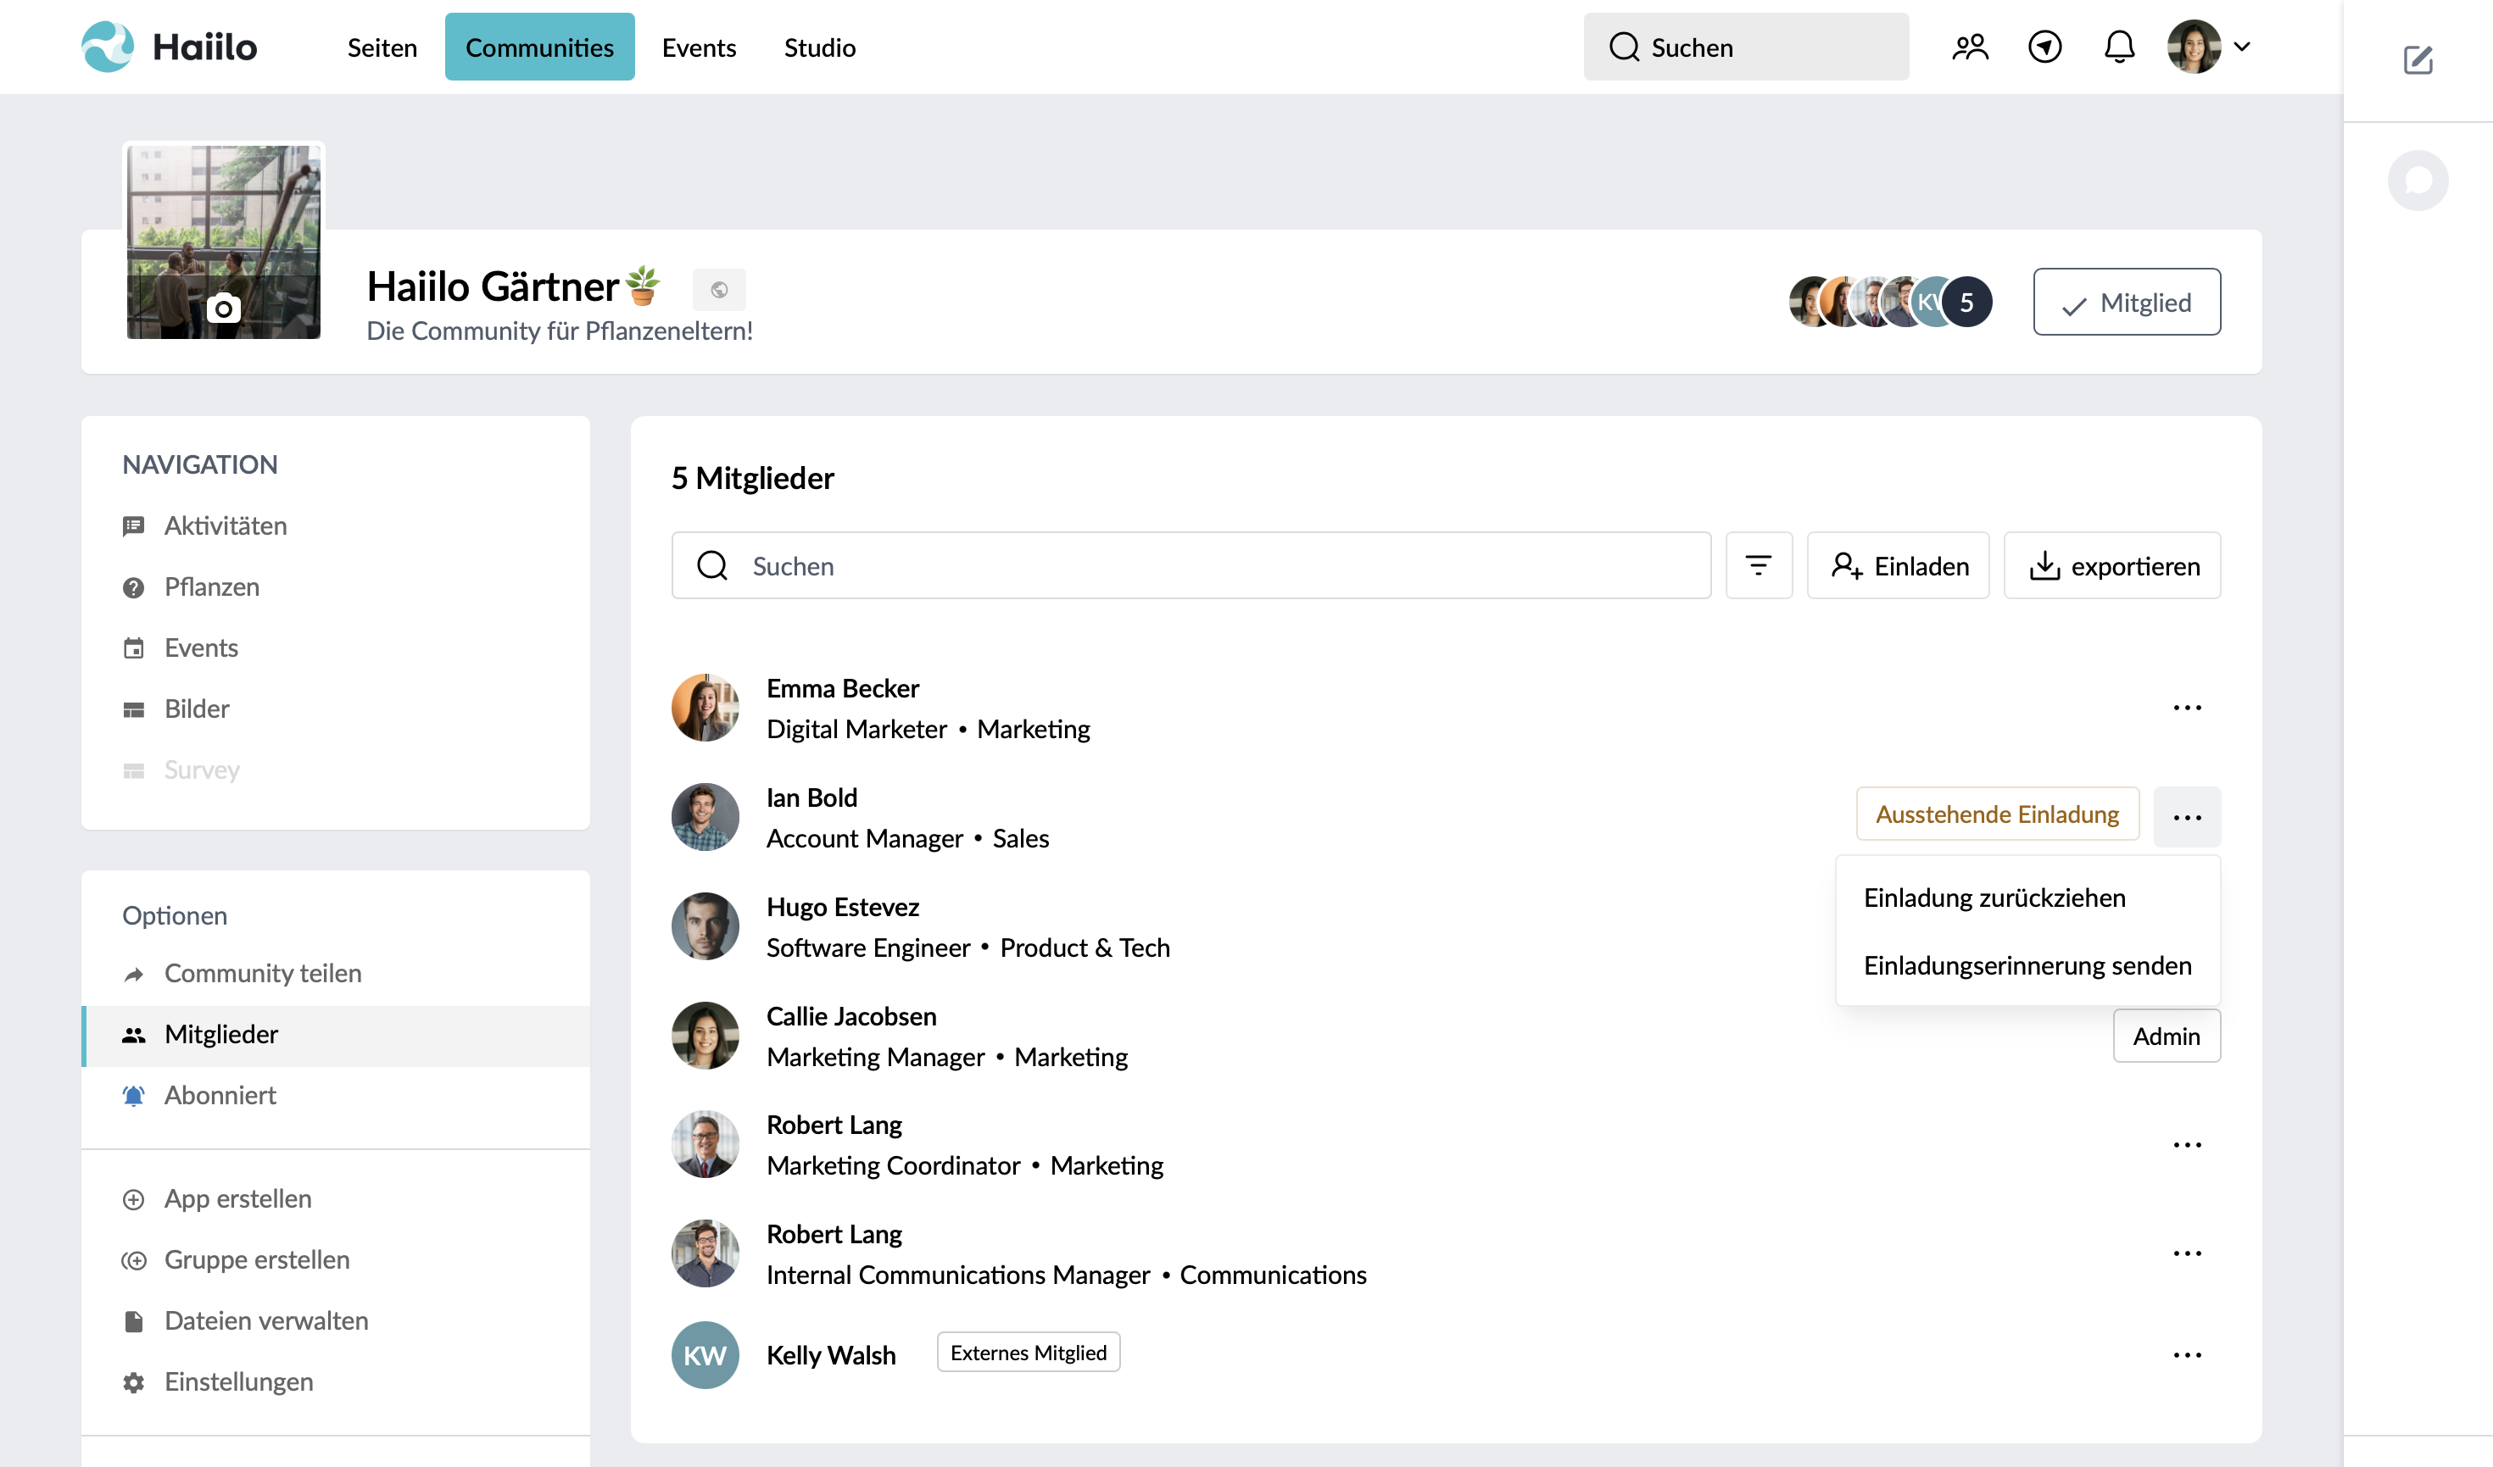Open Ian Bold's profile name

click(x=811, y=797)
